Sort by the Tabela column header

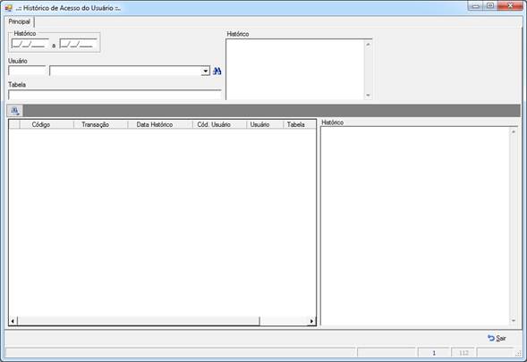[300, 124]
